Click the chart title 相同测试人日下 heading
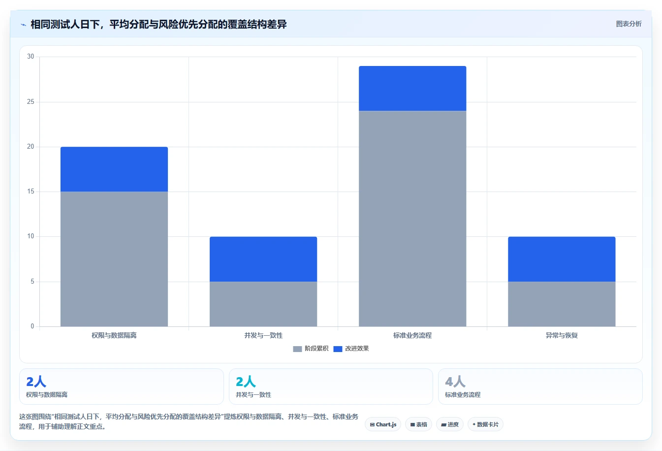 158,24
